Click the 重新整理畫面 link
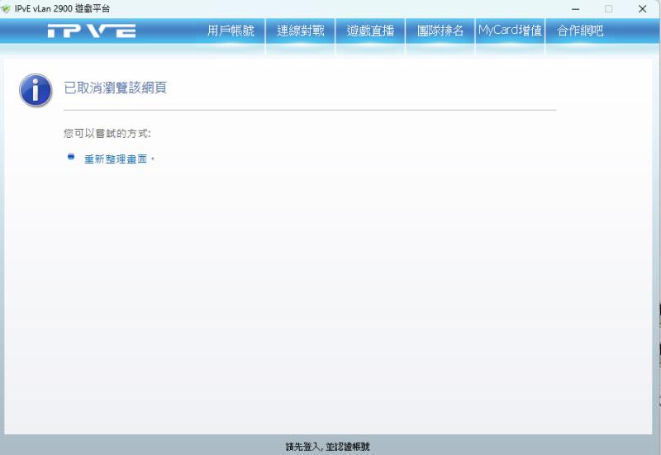661x455 pixels. coord(116,159)
